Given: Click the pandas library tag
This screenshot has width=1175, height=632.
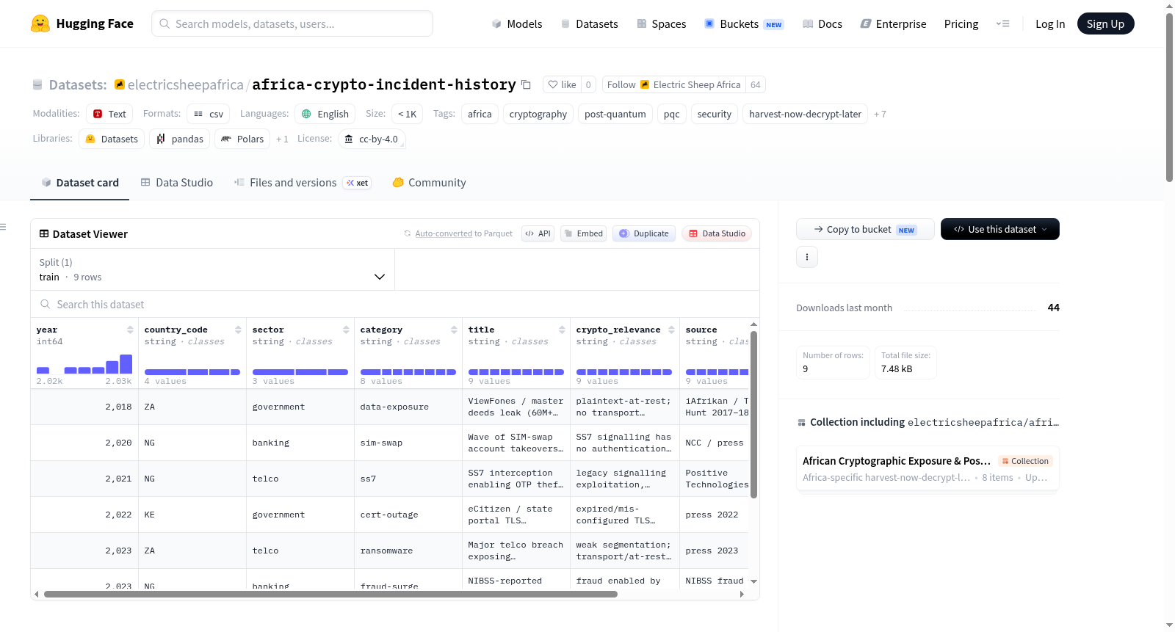Looking at the screenshot, I should coord(179,139).
